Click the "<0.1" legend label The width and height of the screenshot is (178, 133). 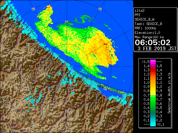[160, 124]
